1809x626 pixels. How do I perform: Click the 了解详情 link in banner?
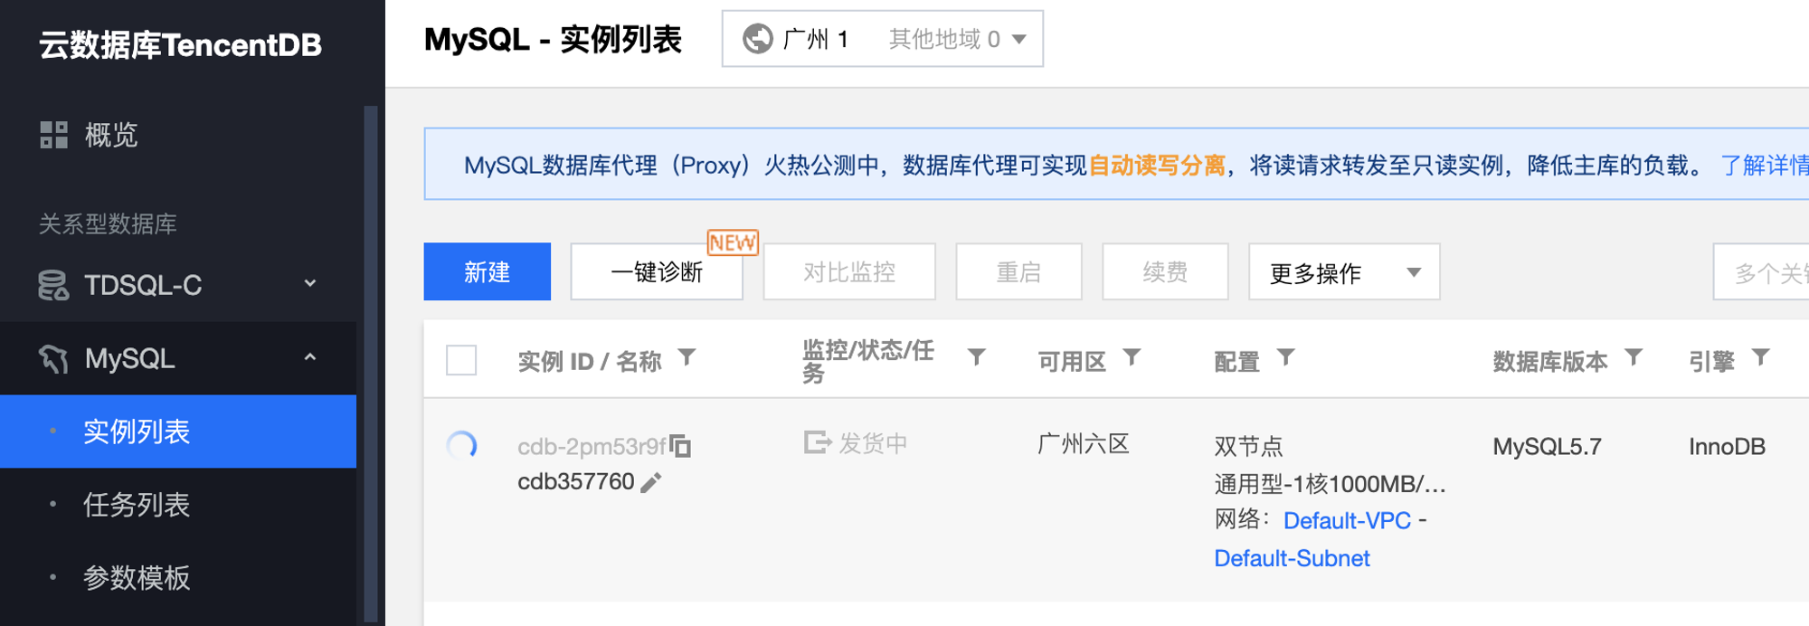[1764, 166]
